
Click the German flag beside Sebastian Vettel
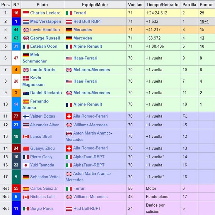point(26,177)
